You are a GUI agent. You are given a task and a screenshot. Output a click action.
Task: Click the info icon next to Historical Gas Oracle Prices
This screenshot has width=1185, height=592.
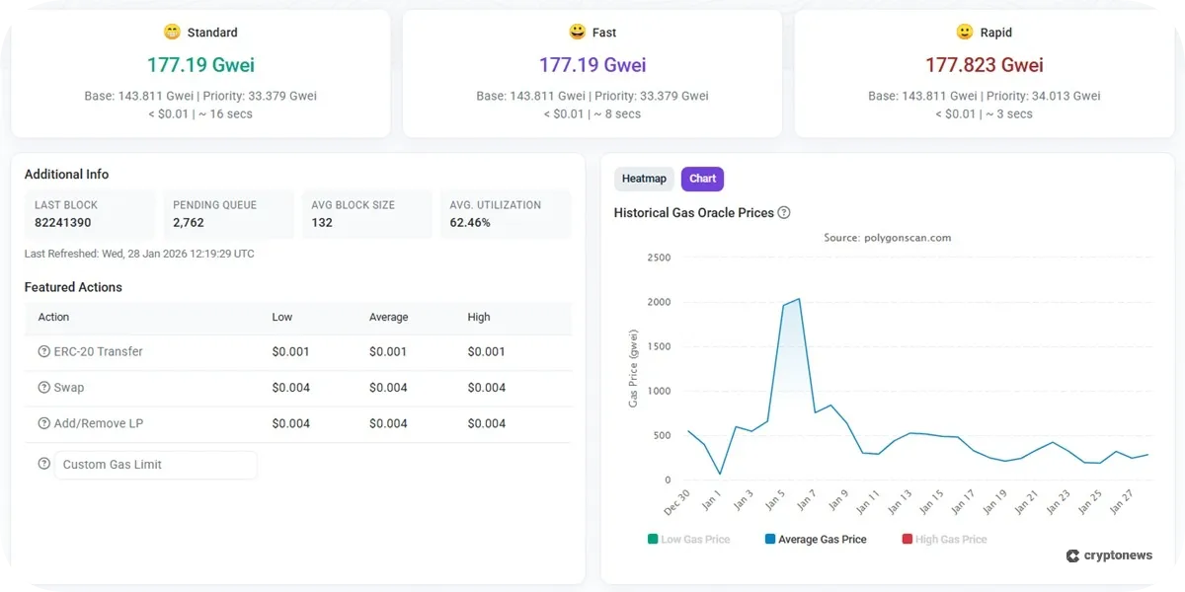pyautogui.click(x=784, y=213)
